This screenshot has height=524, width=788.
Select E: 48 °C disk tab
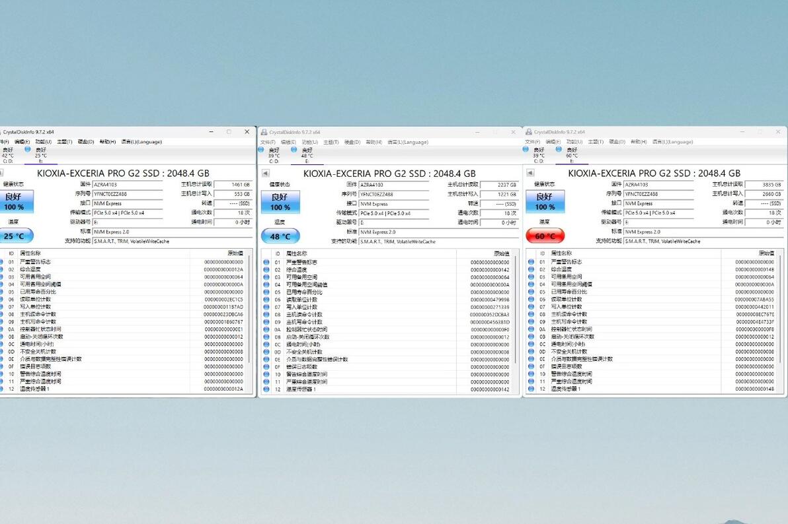click(307, 156)
